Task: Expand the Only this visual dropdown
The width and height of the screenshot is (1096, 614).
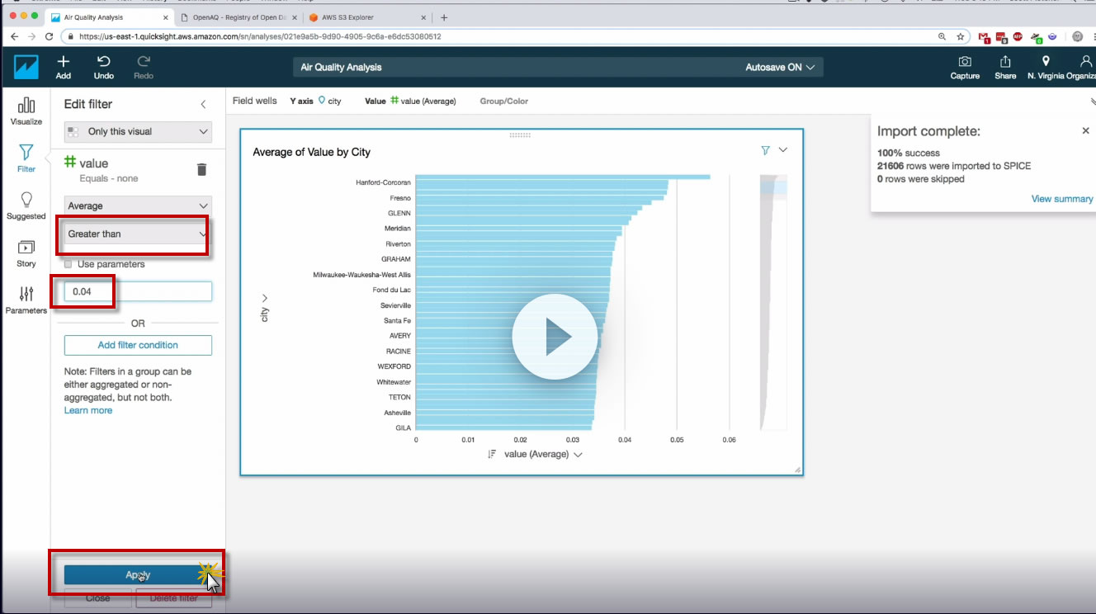Action: 138,131
